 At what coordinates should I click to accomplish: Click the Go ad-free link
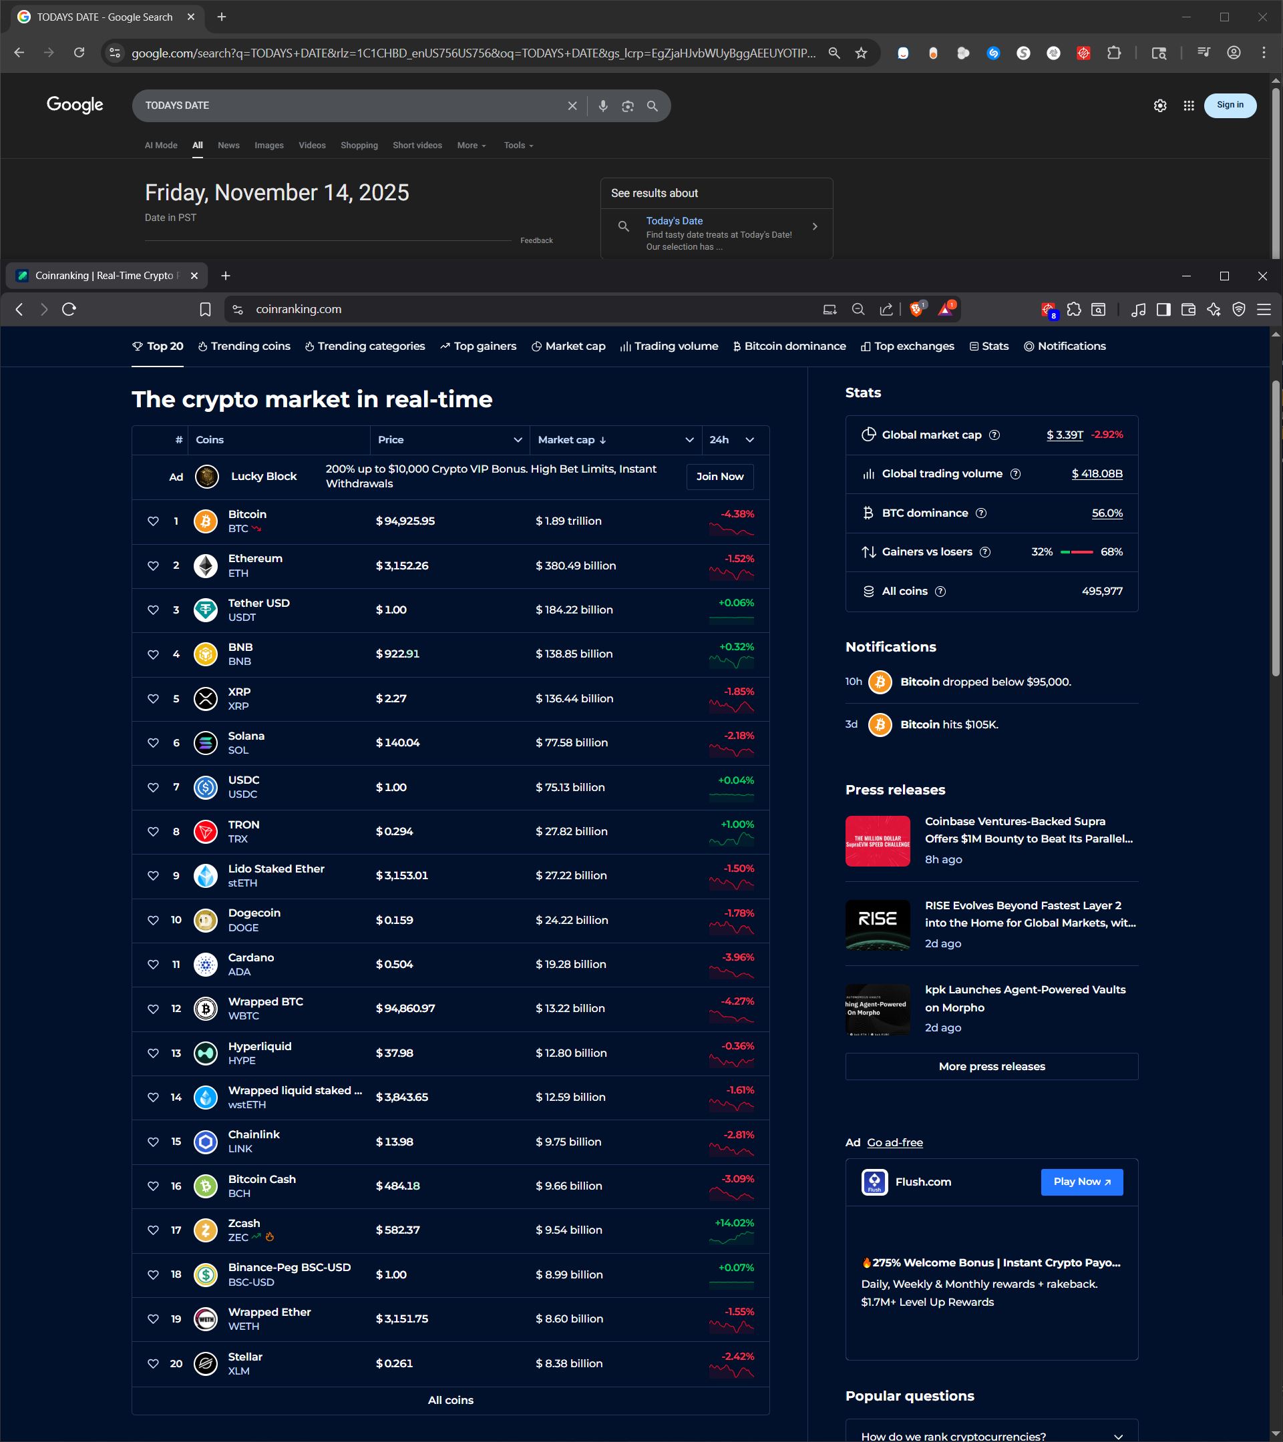point(894,1142)
